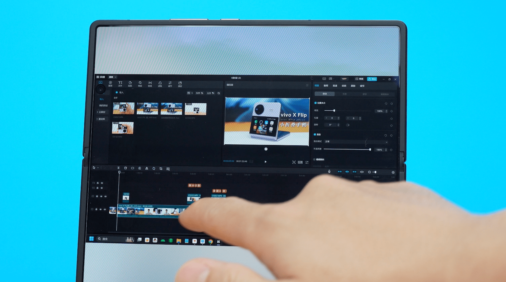The image size is (506, 282).
Task: Select the 基础 basic sub-tab
Action: coord(325,94)
